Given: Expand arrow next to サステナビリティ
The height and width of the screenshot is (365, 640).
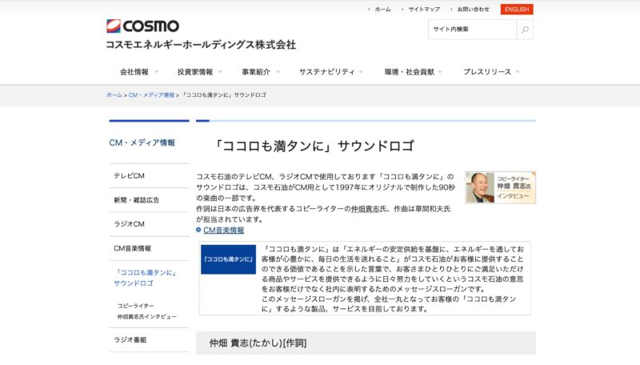Looking at the screenshot, I should coord(361,72).
